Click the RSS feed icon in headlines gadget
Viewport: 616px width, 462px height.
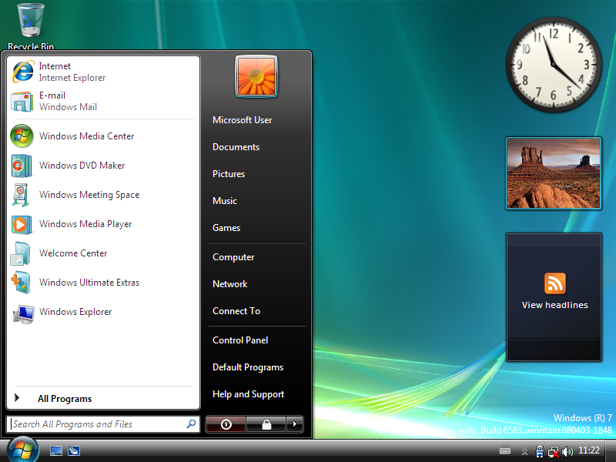click(x=554, y=283)
